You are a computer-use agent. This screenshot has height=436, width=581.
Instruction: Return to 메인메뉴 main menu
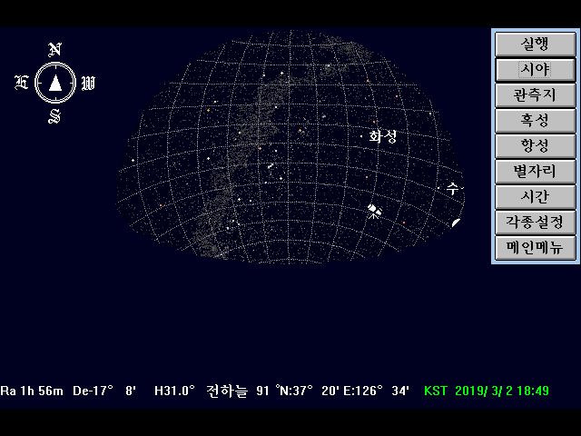[536, 247]
